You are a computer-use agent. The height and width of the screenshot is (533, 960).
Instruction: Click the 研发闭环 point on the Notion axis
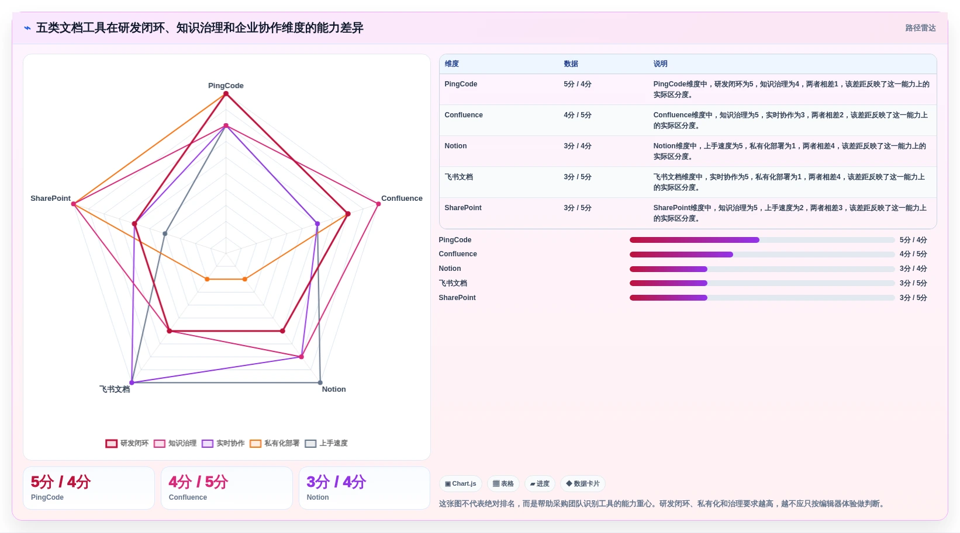click(282, 331)
